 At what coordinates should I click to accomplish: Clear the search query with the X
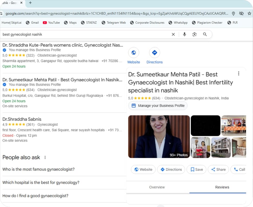[173, 34]
